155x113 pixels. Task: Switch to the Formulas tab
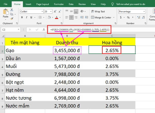(59, 4)
